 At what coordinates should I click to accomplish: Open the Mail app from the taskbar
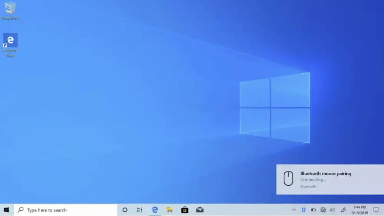(200, 210)
